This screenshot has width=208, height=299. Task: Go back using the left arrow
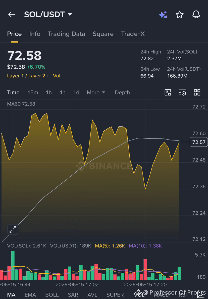12,14
